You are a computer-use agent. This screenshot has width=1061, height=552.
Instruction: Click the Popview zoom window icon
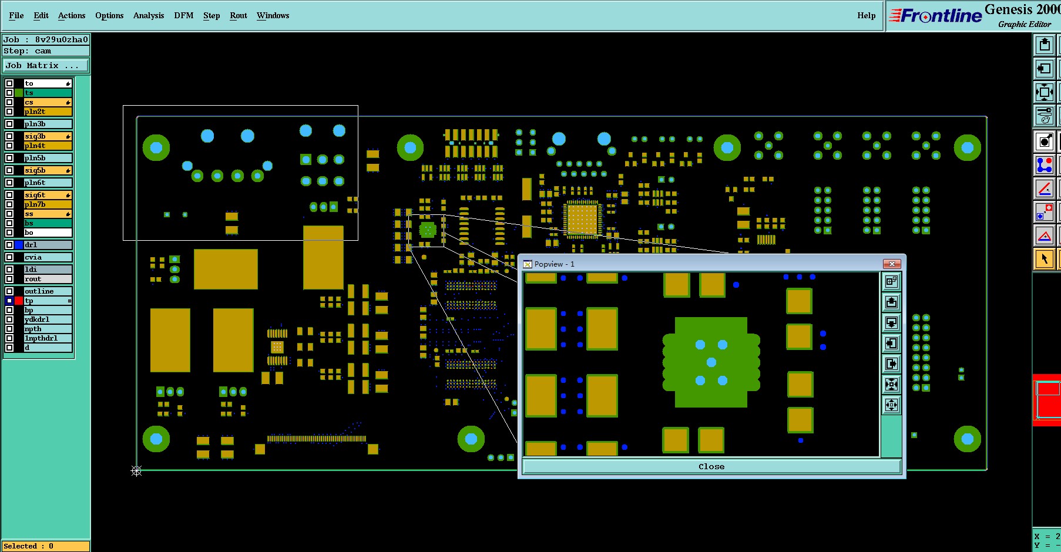coord(891,282)
